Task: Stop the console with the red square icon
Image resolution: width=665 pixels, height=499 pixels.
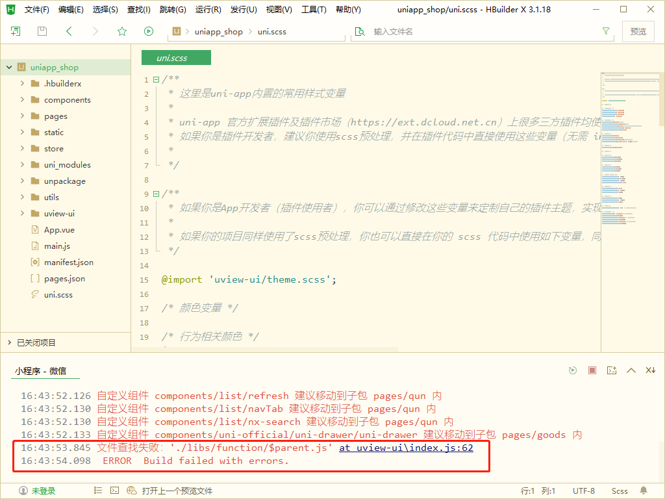Action: tap(592, 370)
